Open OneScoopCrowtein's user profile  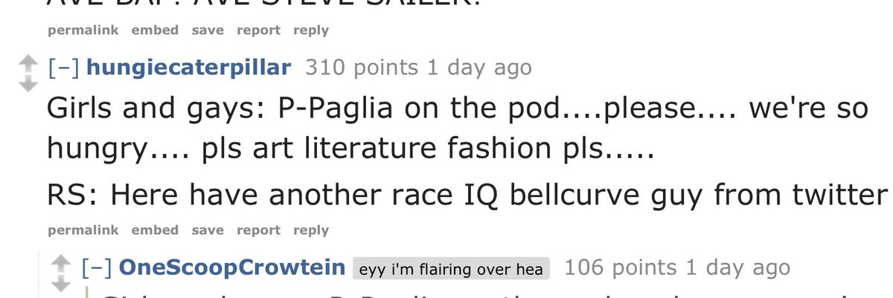point(231,267)
